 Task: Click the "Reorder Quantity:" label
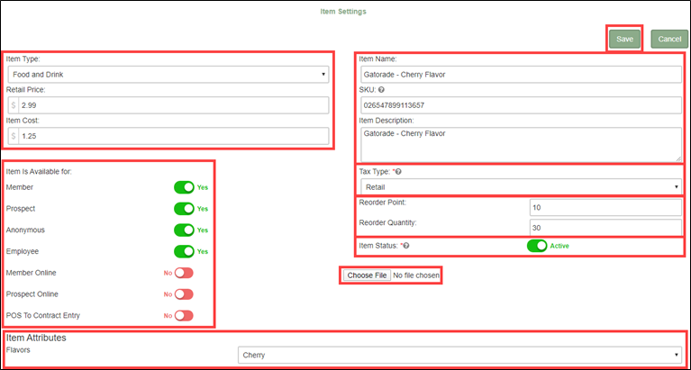pyautogui.click(x=387, y=222)
